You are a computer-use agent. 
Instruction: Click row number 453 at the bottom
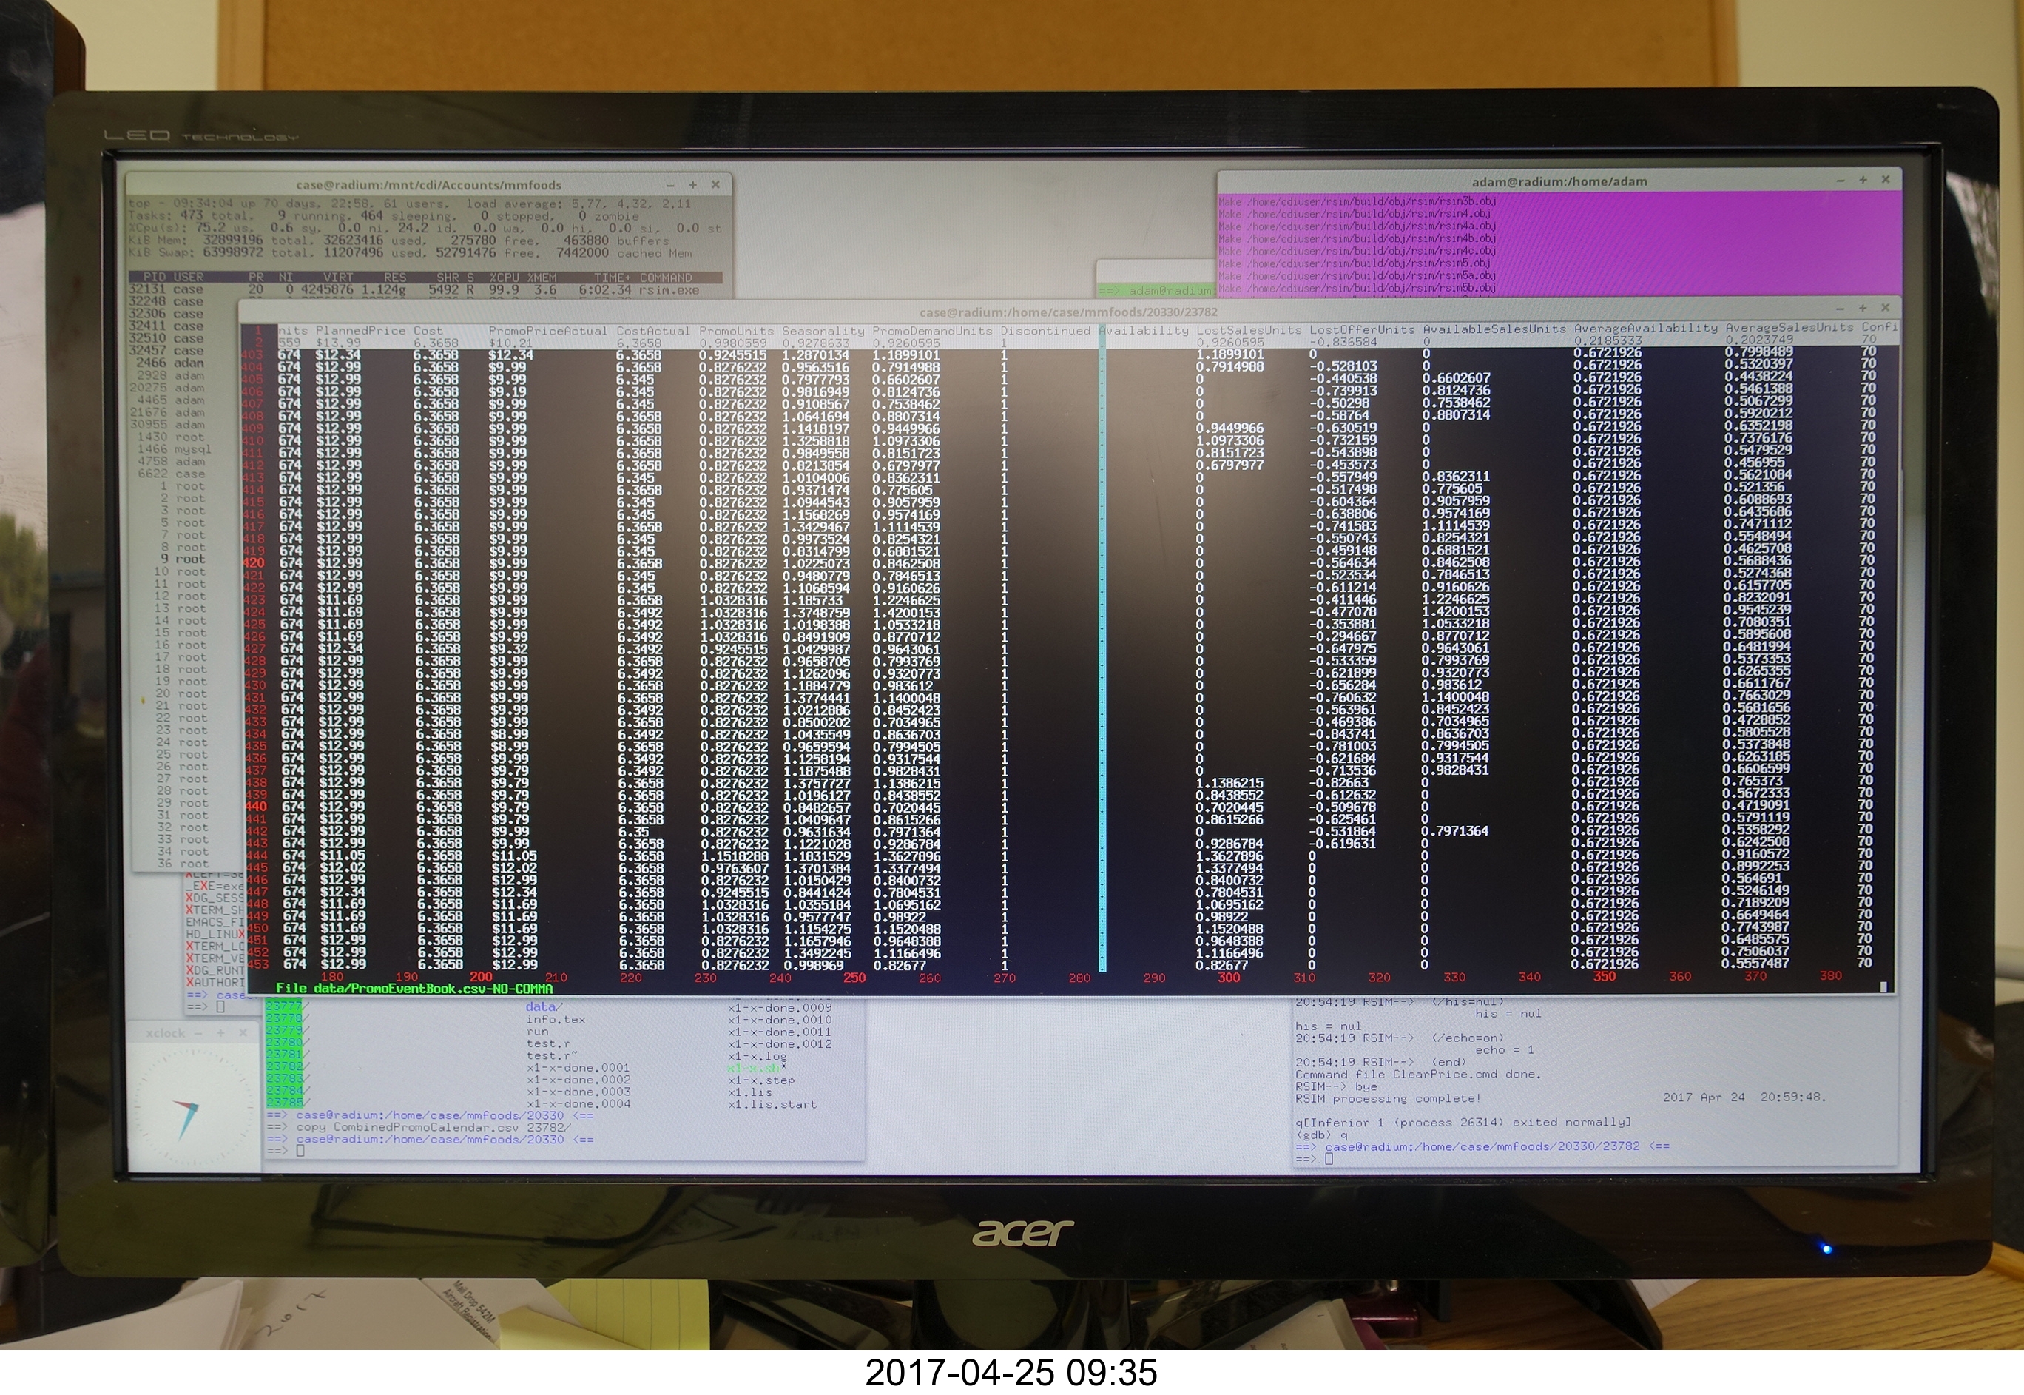coord(257,965)
